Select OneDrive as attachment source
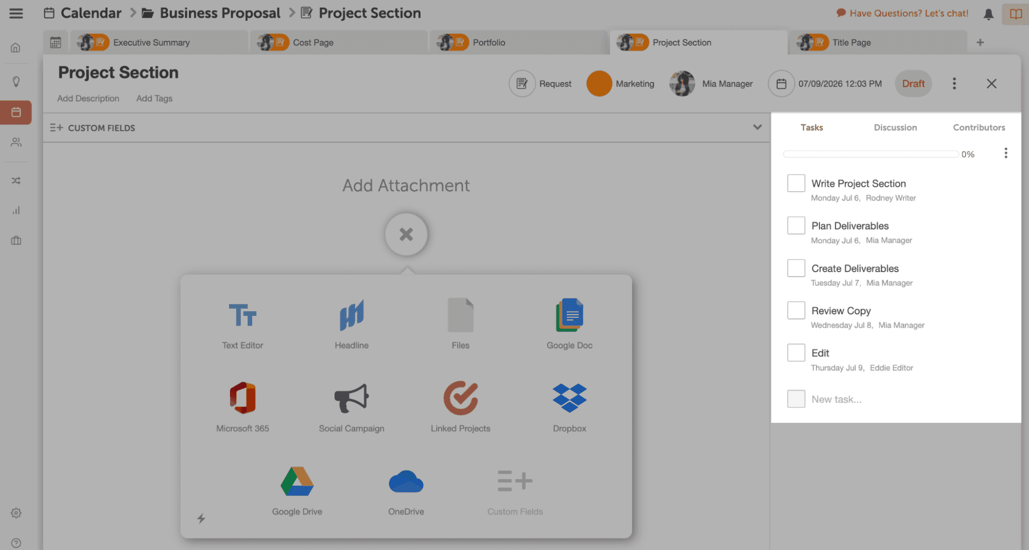Viewport: 1029px width, 550px height. click(x=406, y=489)
